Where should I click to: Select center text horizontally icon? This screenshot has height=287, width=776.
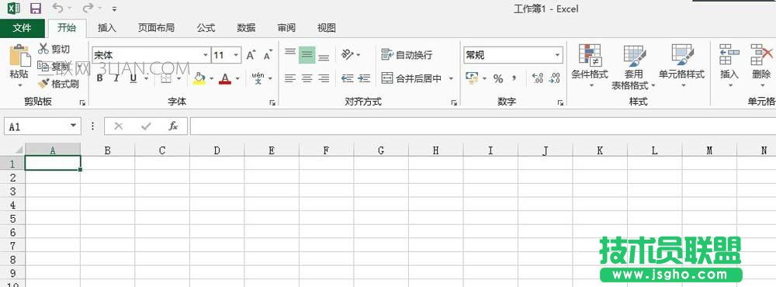(x=307, y=78)
